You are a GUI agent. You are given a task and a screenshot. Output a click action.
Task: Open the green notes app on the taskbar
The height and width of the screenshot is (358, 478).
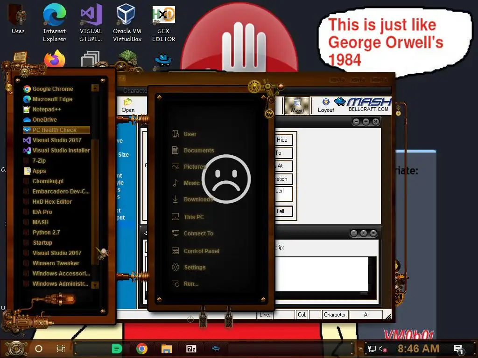117,349
